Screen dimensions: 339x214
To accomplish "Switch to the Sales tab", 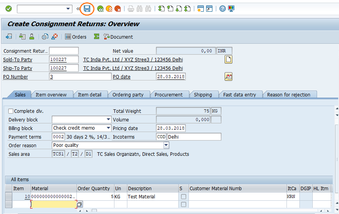I will pyautogui.click(x=20, y=95).
